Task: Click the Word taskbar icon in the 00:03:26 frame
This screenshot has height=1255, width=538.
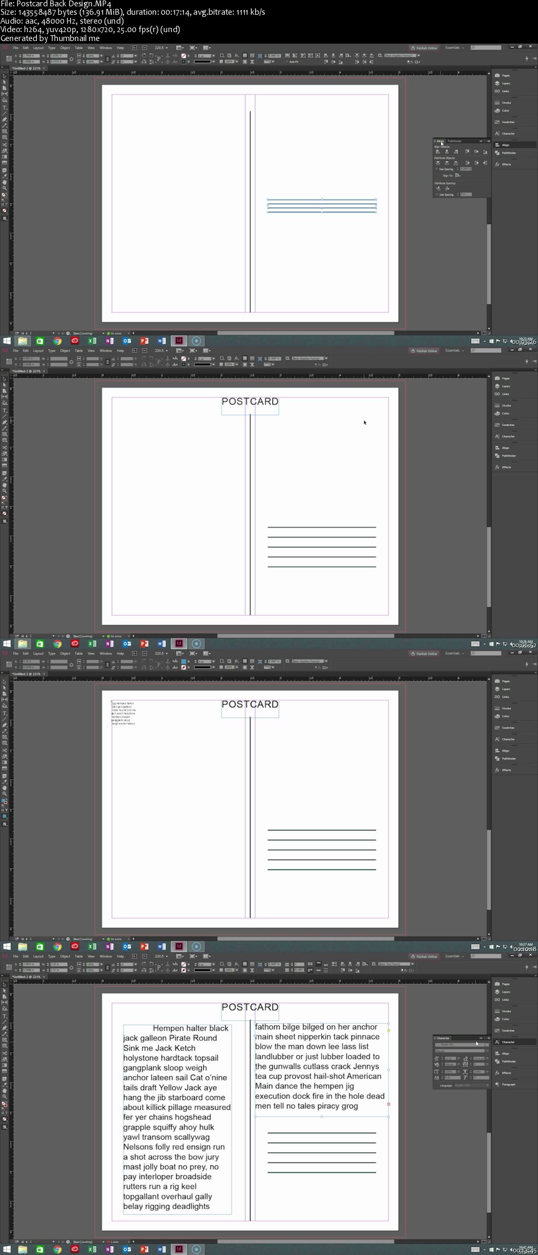Action: click(161, 341)
